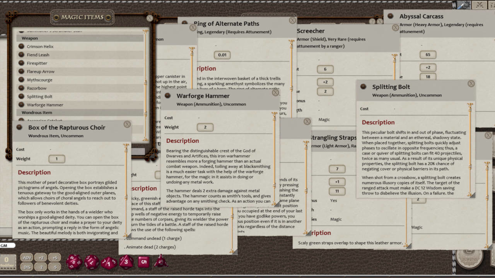Pick up the d20 die

click(x=73, y=262)
